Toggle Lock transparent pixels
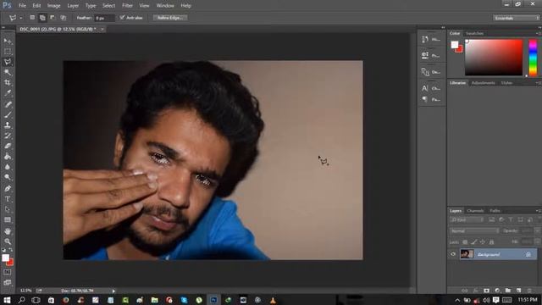The height and width of the screenshot is (305, 542). 465,242
